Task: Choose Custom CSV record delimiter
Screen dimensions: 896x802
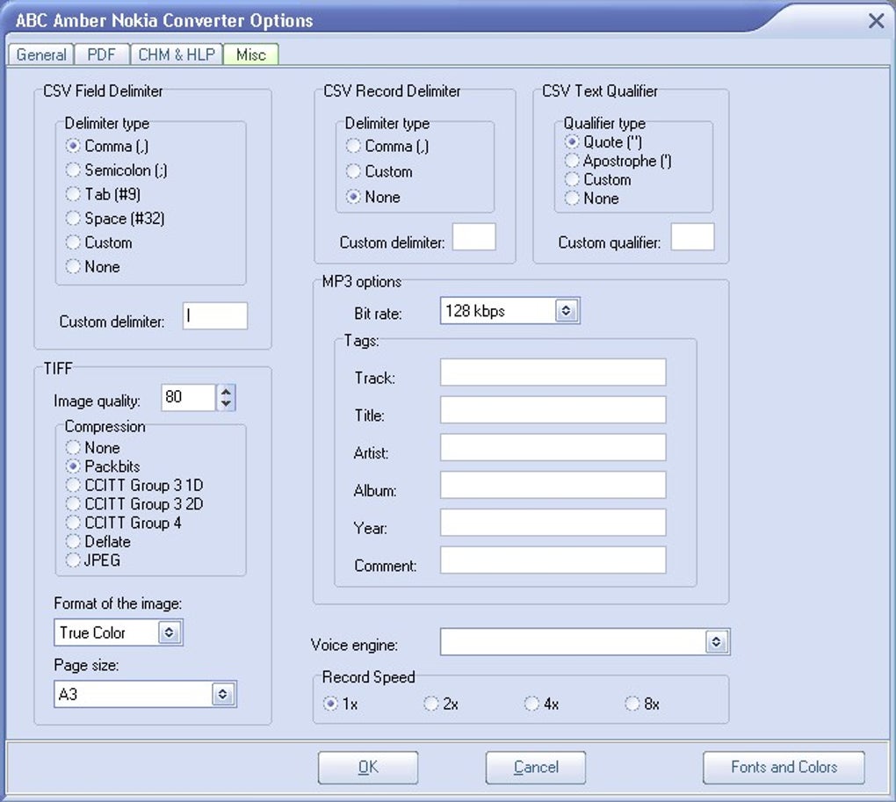Action: click(379, 171)
